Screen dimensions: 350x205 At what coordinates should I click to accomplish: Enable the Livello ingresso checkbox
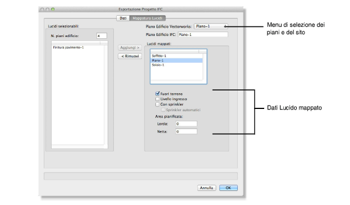tap(158, 99)
